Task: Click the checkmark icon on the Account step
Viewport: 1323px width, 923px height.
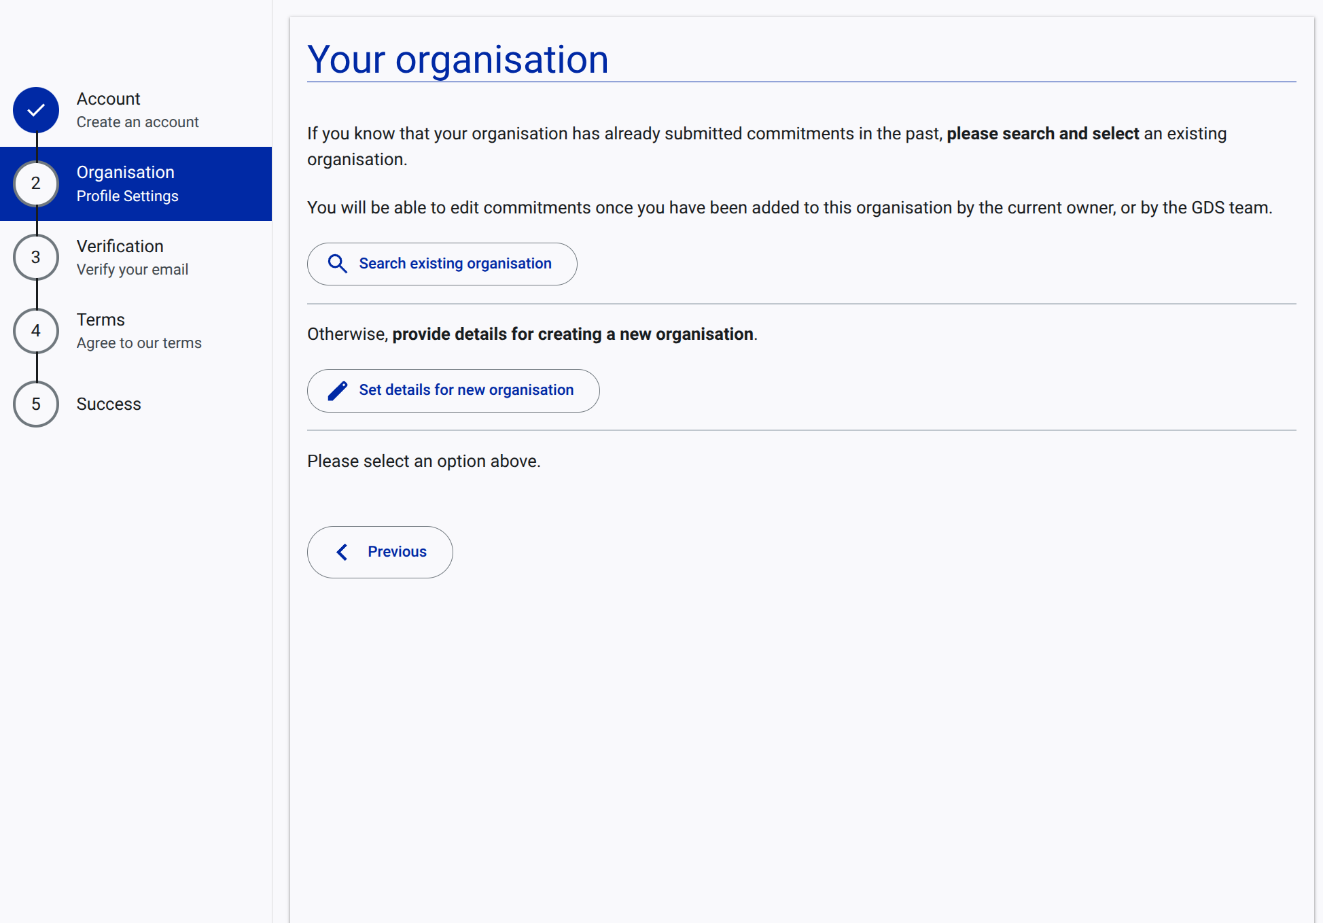Action: tap(35, 110)
